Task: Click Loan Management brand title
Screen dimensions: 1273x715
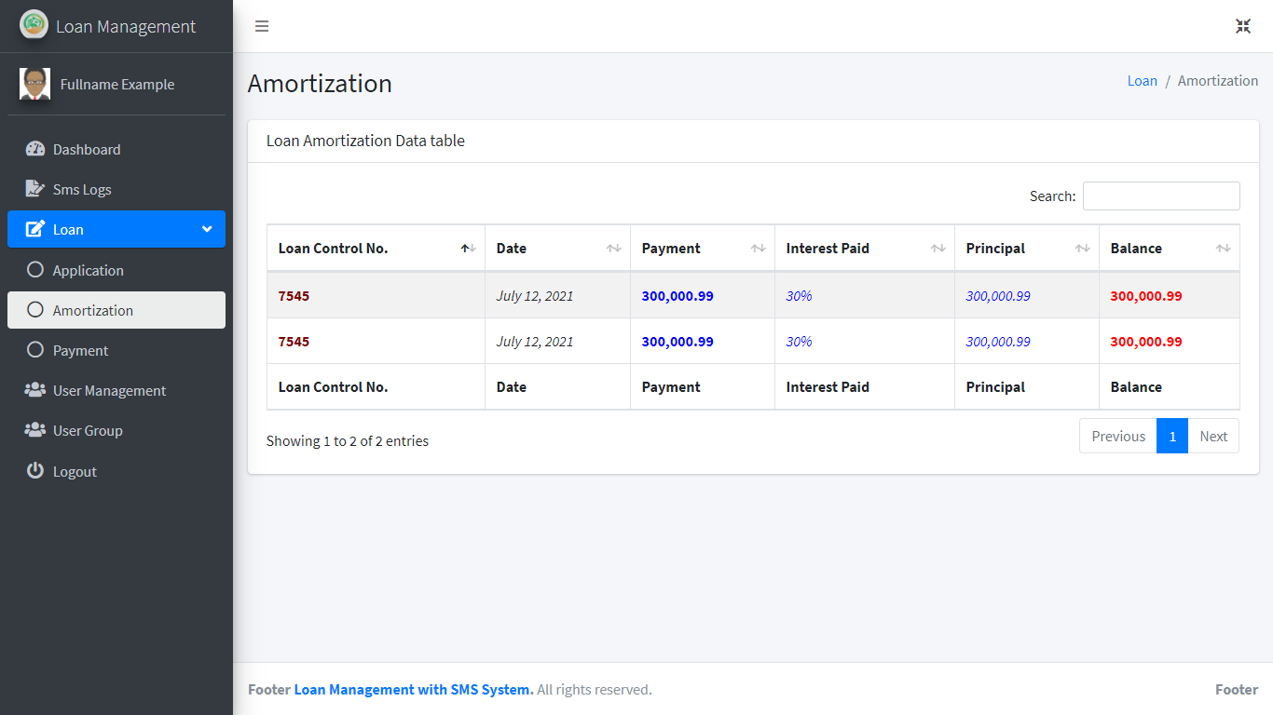Action: [x=126, y=26]
